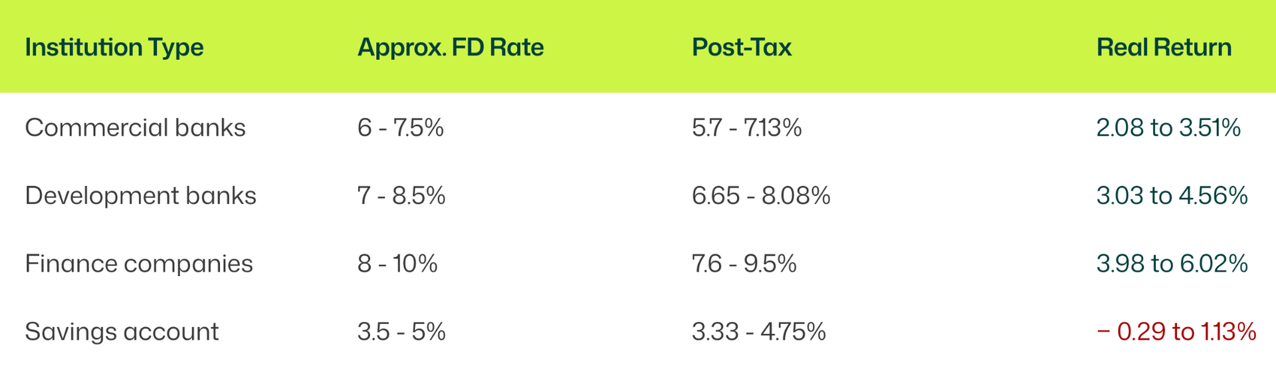1276x365 pixels.
Task: Click the 3.98 to 6.02% real return
Action: point(1172,264)
